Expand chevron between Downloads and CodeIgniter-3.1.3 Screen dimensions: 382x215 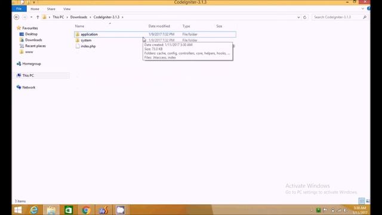(90, 17)
